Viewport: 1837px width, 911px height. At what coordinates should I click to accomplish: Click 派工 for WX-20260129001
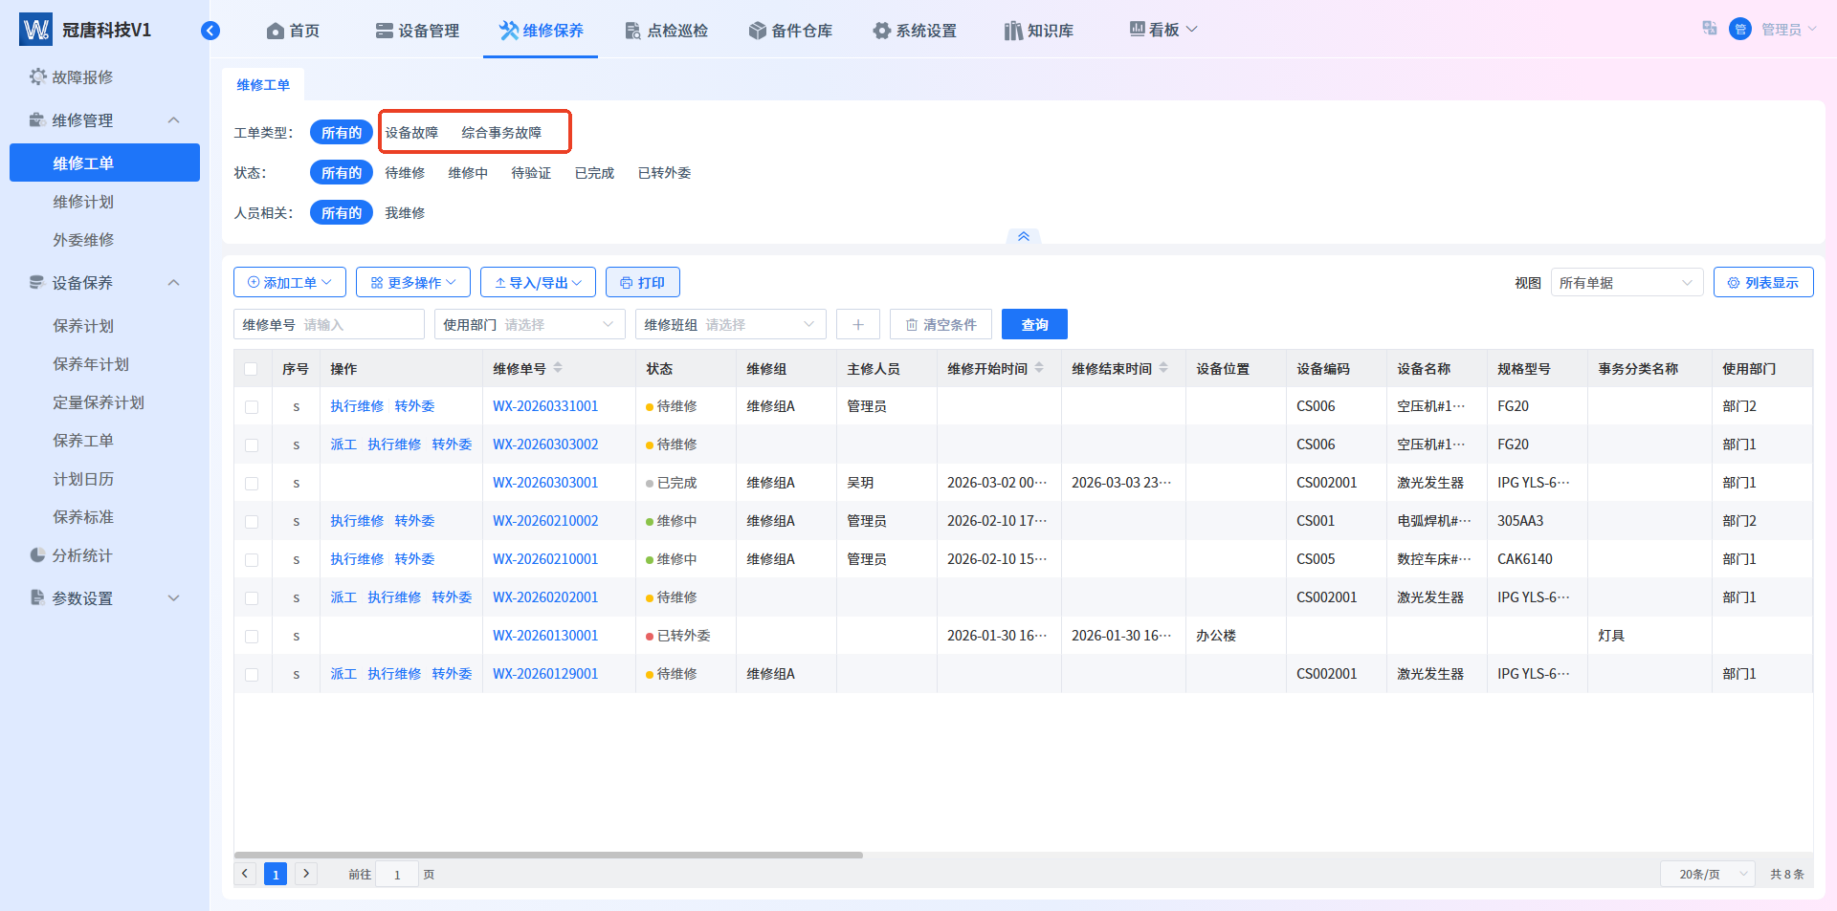point(343,674)
